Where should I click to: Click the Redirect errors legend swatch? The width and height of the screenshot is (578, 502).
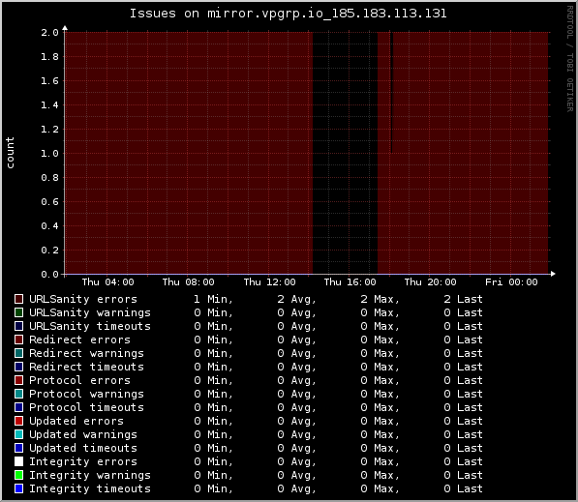pos(18,340)
